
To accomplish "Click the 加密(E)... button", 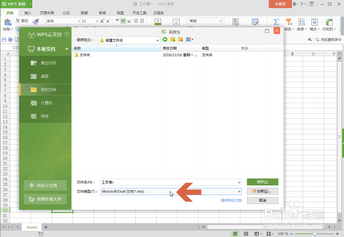I will pos(263,191).
